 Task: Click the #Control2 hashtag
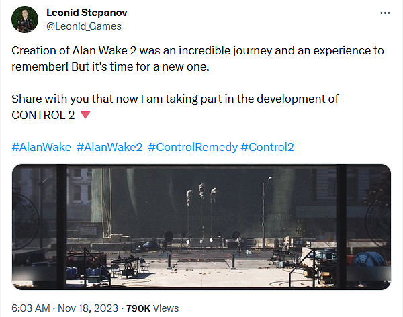click(267, 147)
